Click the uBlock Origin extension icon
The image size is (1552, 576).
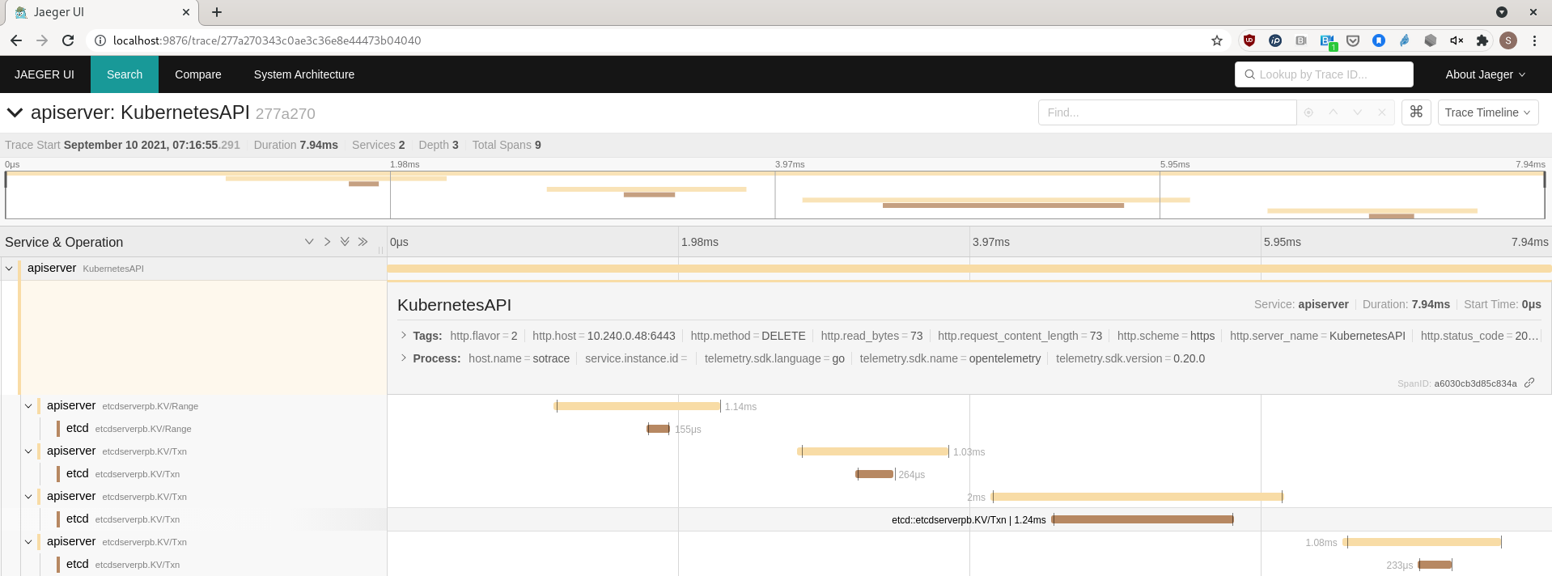pyautogui.click(x=1249, y=40)
